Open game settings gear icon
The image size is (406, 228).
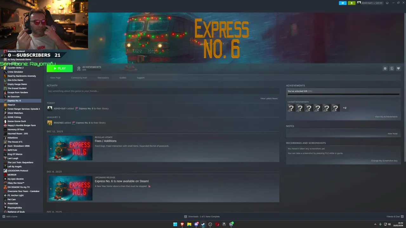385,68
